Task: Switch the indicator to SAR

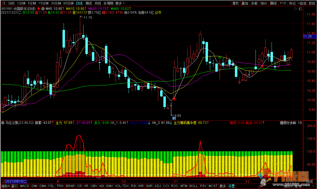Action: click(149, 186)
